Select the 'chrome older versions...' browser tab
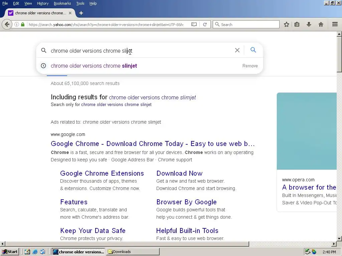342x256 pixels. click(x=40, y=13)
